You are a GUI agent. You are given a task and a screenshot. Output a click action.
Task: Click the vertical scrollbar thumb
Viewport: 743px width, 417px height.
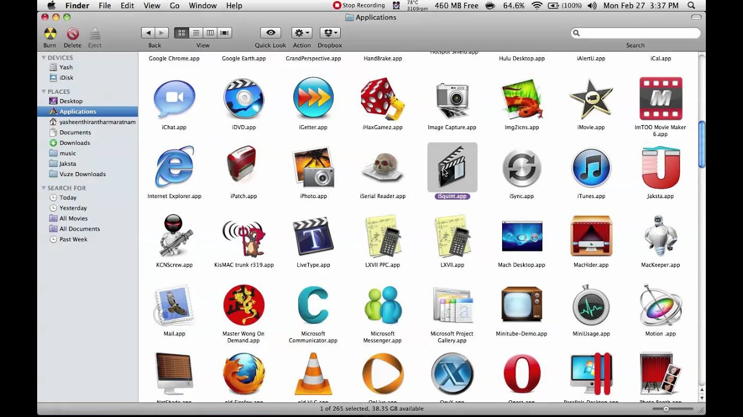tap(702, 145)
